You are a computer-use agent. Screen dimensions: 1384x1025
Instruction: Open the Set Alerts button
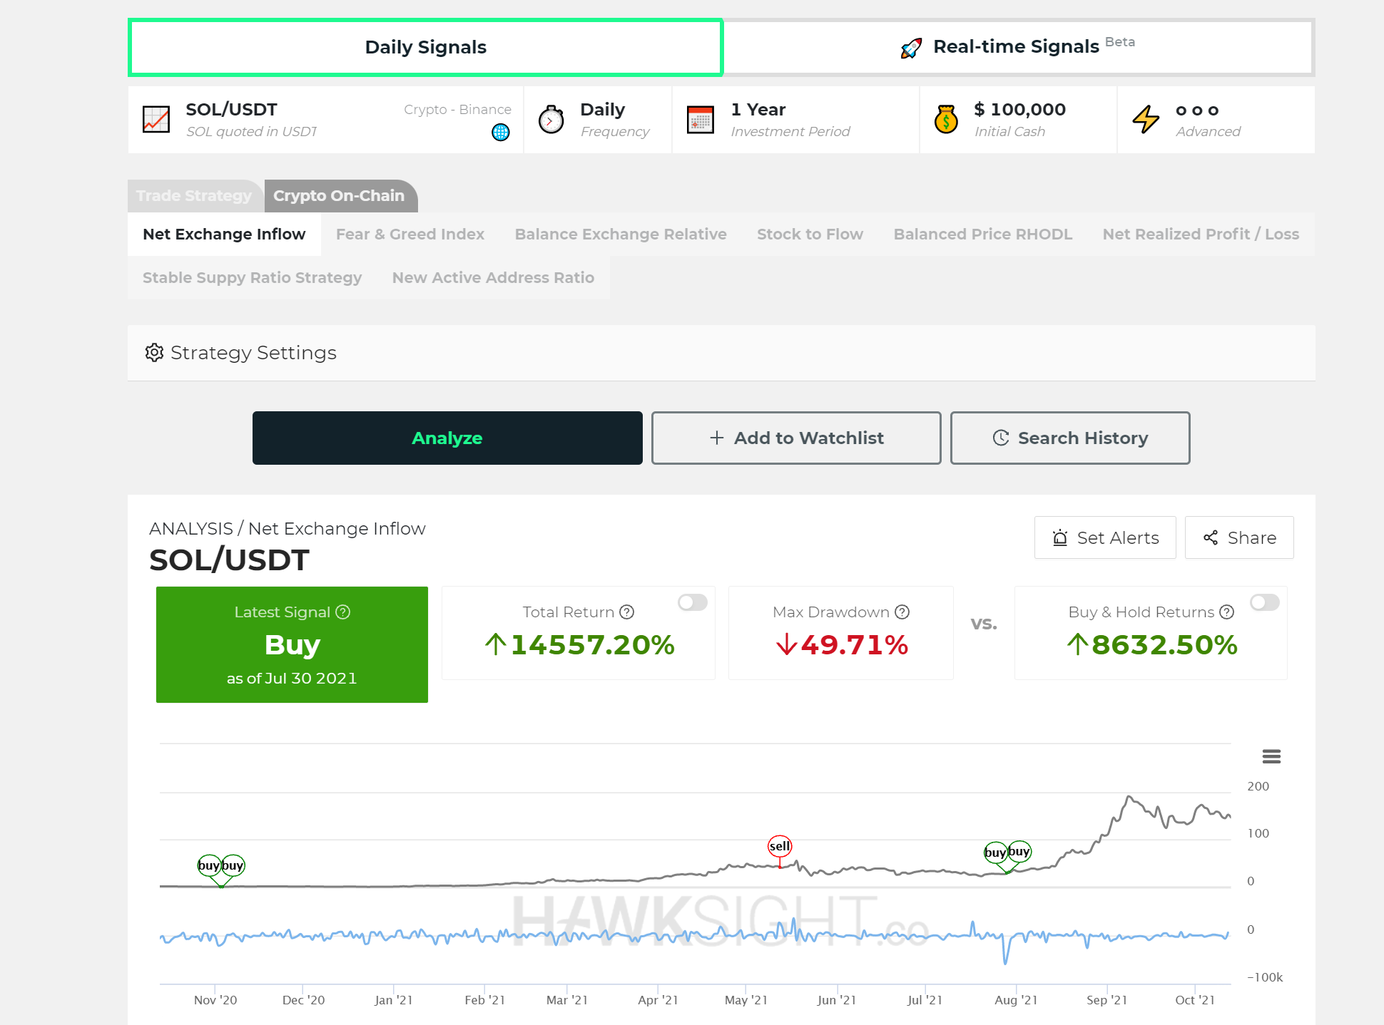coord(1105,537)
